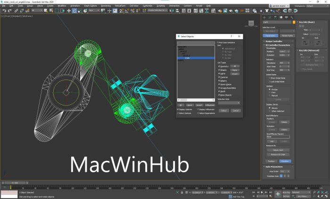This screenshot has width=330, height=199.
Task: Click the Influences button below object list
Action: coord(210,105)
